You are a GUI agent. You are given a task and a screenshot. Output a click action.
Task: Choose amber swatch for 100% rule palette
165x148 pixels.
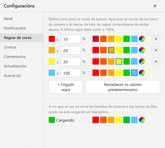point(111,73)
